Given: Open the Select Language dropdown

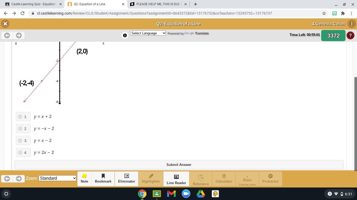Looking at the screenshot, I should click(148, 33).
